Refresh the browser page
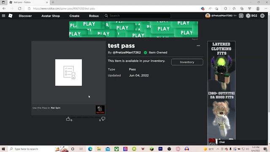The image size is (270, 152). [x=20, y=8]
